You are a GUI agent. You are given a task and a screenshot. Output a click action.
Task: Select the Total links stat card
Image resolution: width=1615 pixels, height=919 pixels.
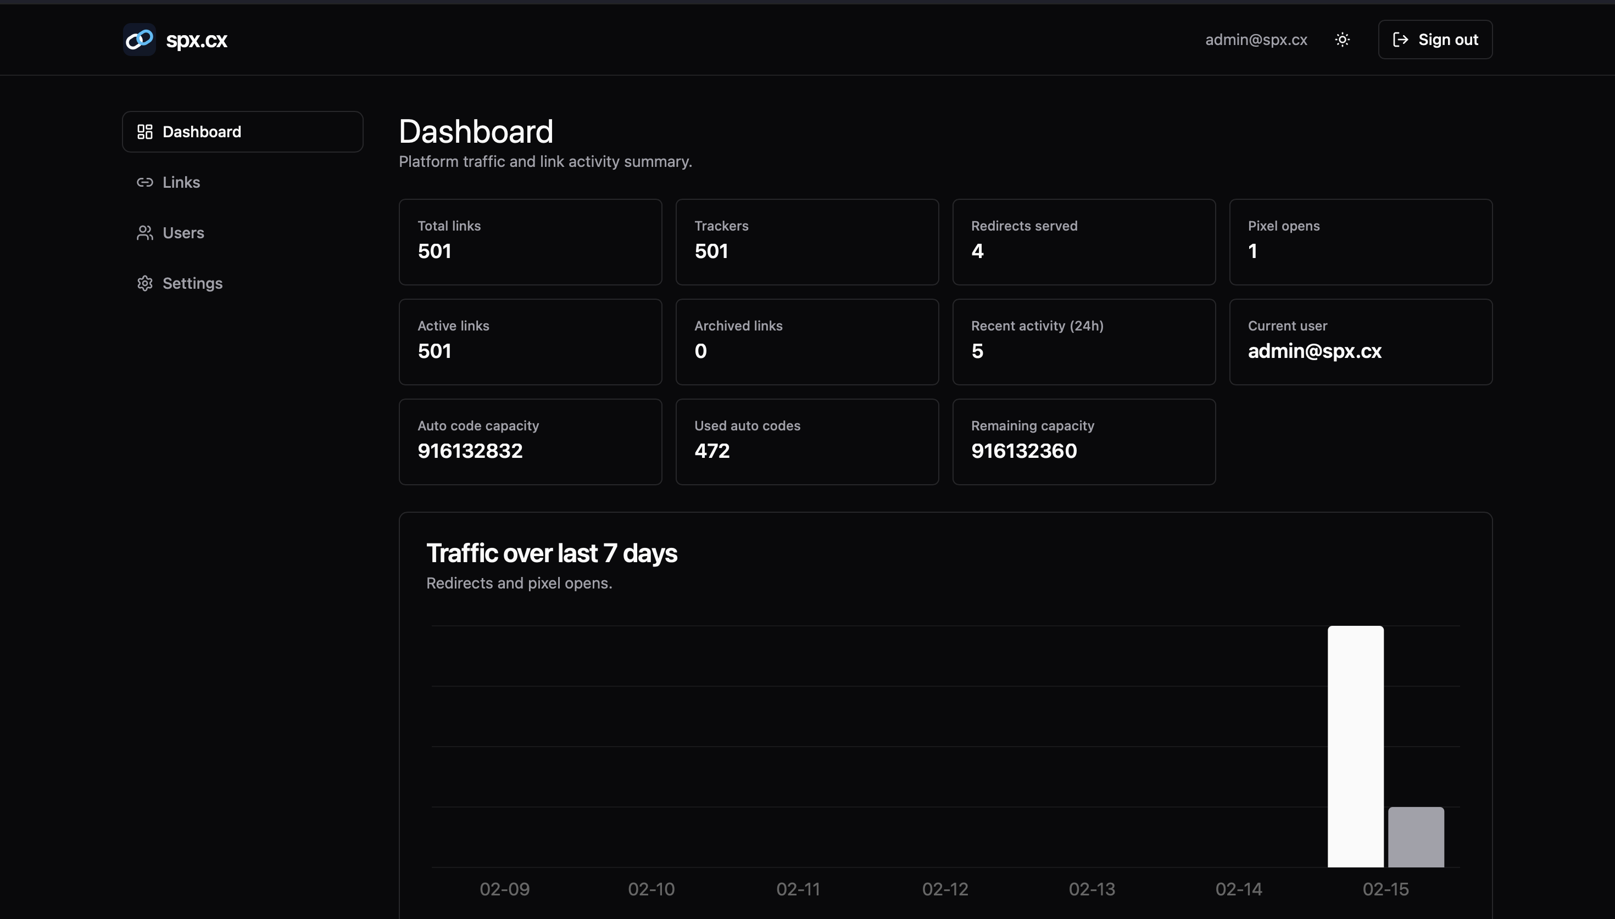pos(530,242)
